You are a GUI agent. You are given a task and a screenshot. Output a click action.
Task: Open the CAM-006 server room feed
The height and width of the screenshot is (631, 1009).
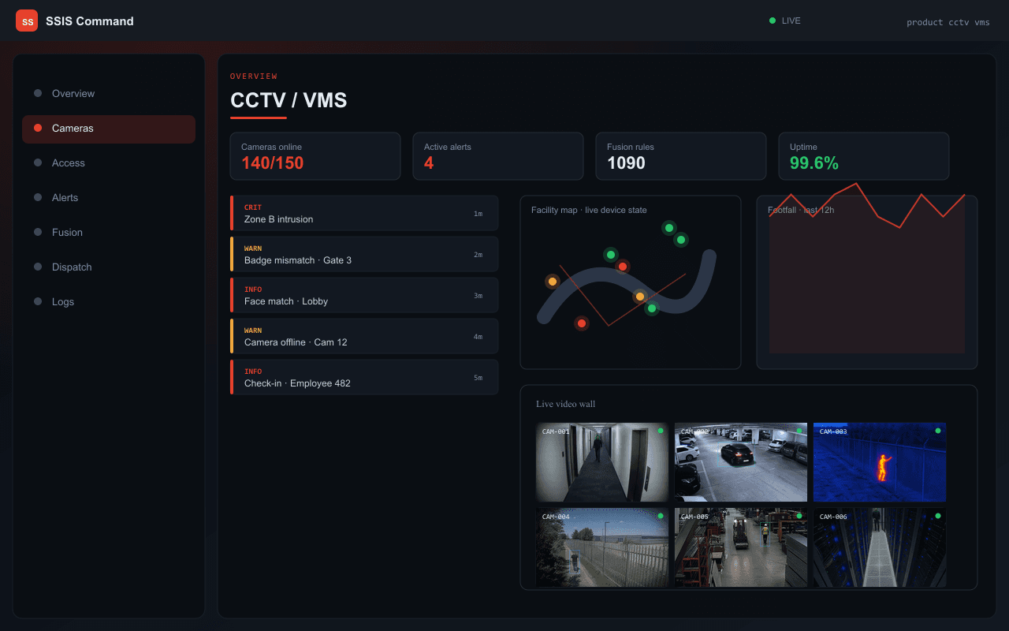pyautogui.click(x=880, y=547)
